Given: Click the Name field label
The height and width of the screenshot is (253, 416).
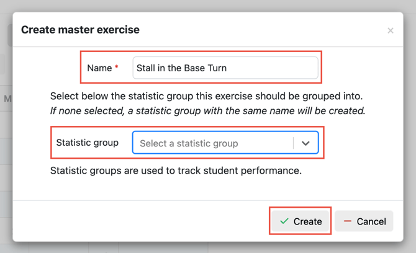Looking at the screenshot, I should [99, 68].
